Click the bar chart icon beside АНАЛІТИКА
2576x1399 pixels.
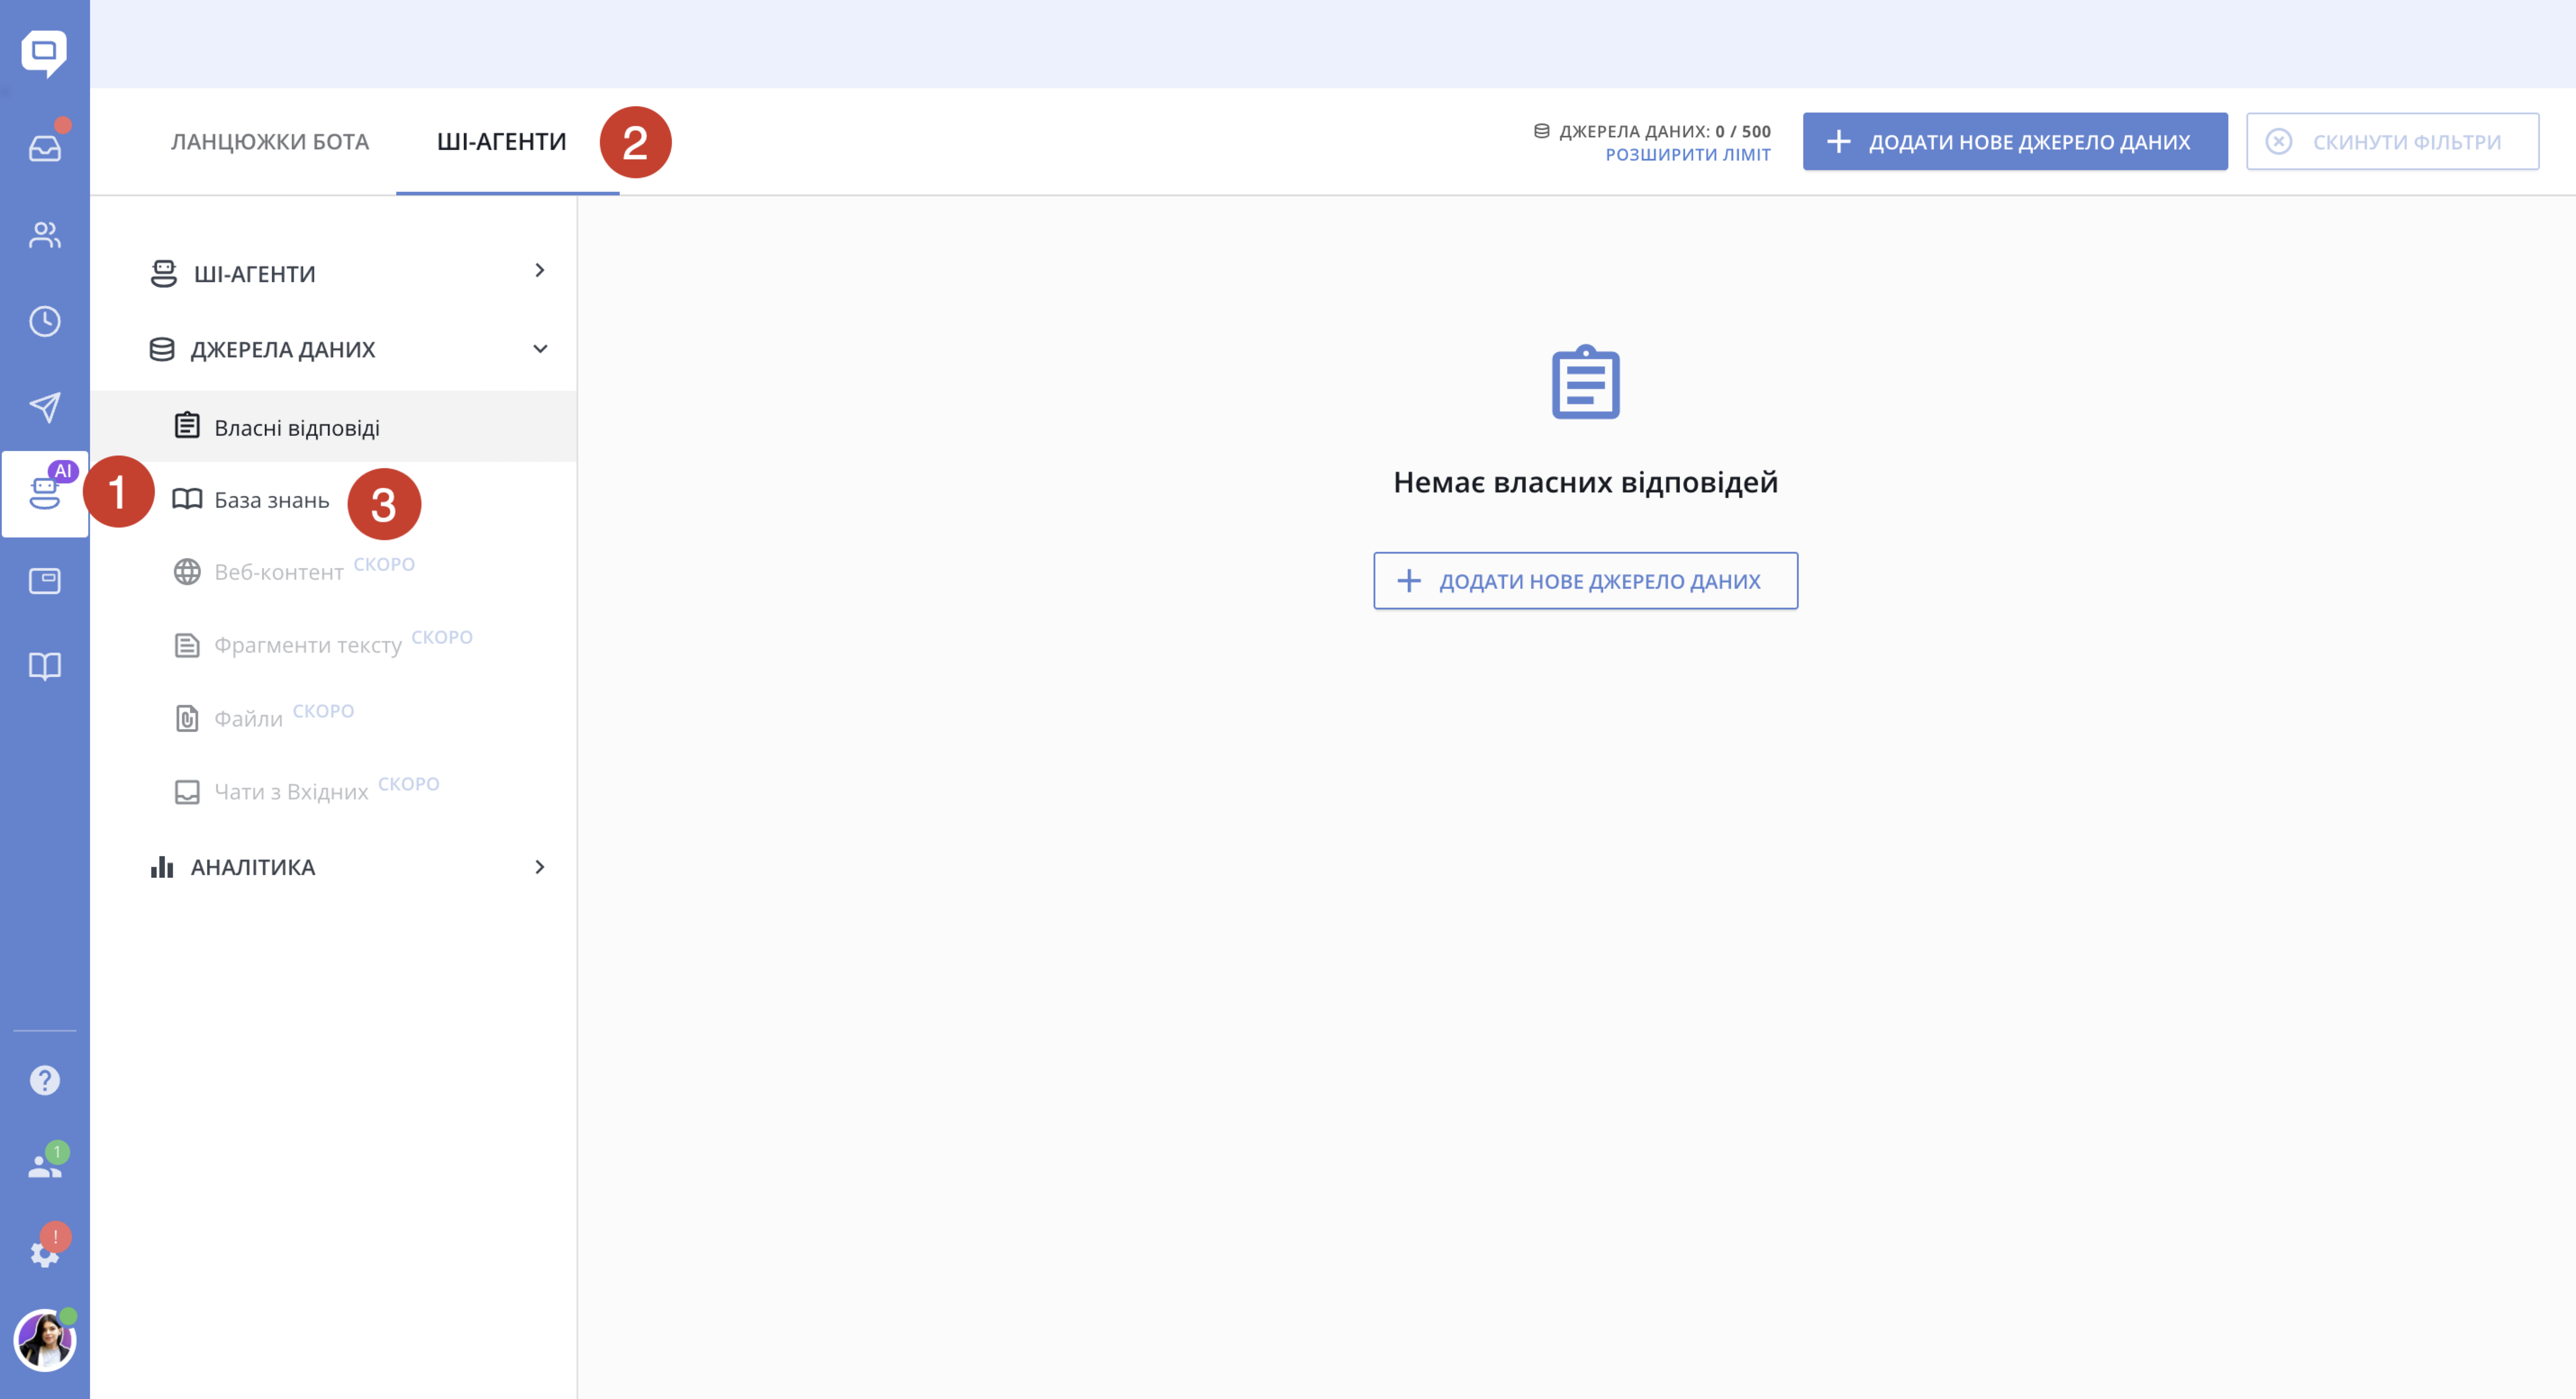pos(162,867)
